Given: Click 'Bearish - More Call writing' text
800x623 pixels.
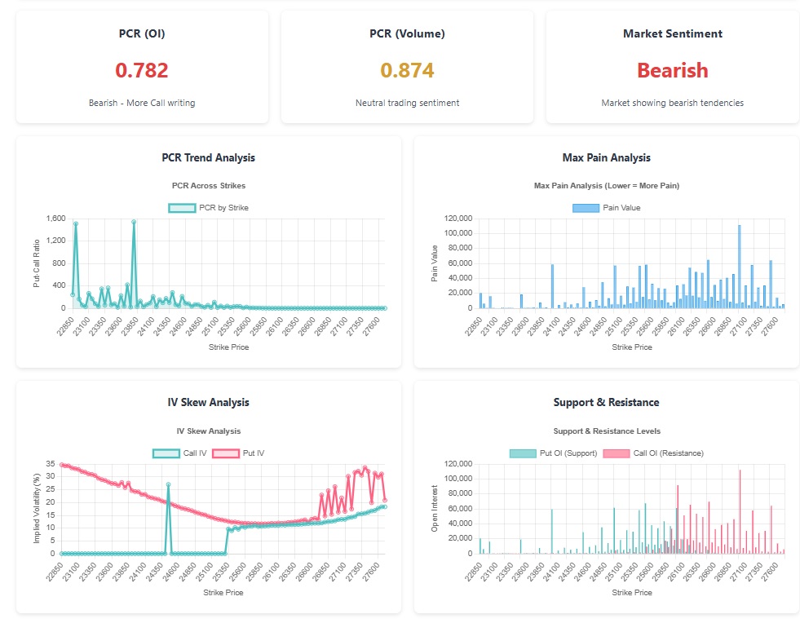Looking at the screenshot, I should [142, 103].
